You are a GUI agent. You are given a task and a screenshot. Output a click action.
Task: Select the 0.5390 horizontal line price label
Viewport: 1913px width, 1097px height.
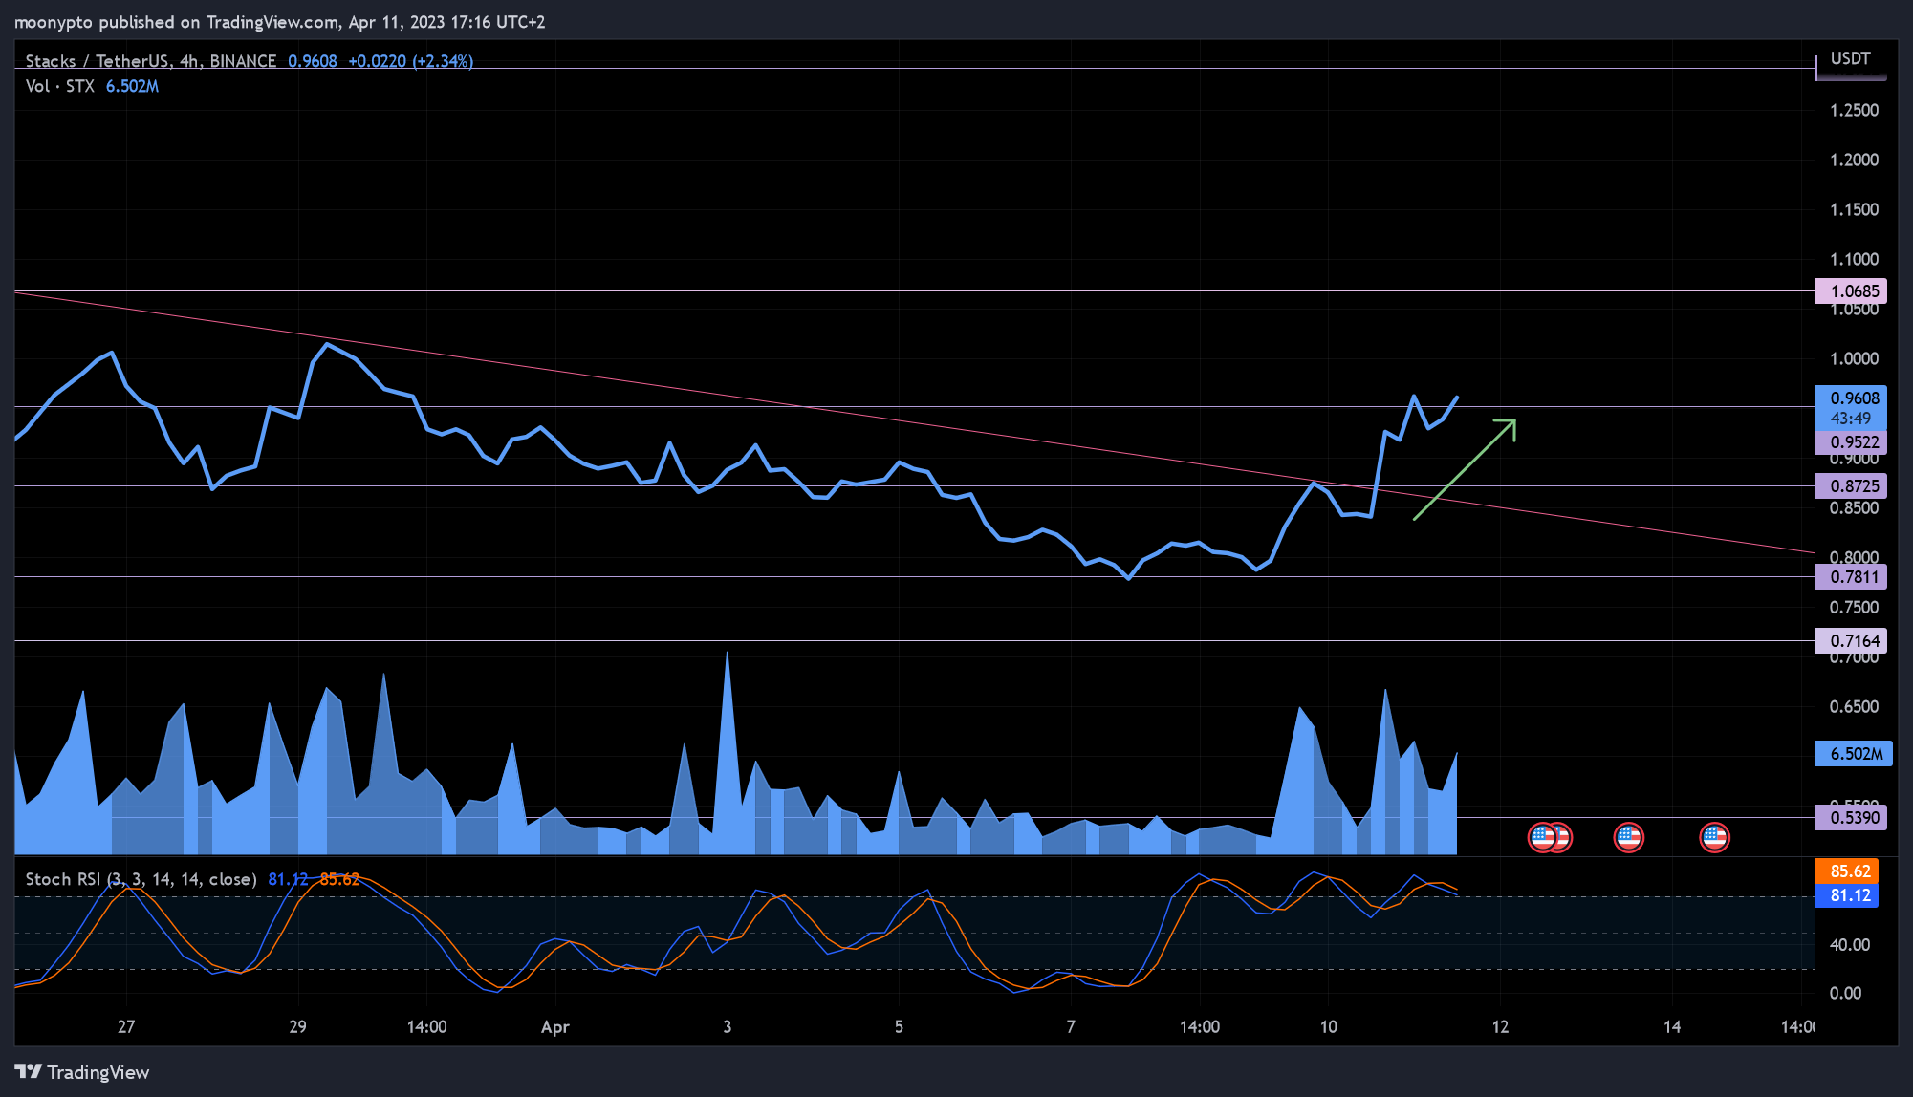point(1851,818)
